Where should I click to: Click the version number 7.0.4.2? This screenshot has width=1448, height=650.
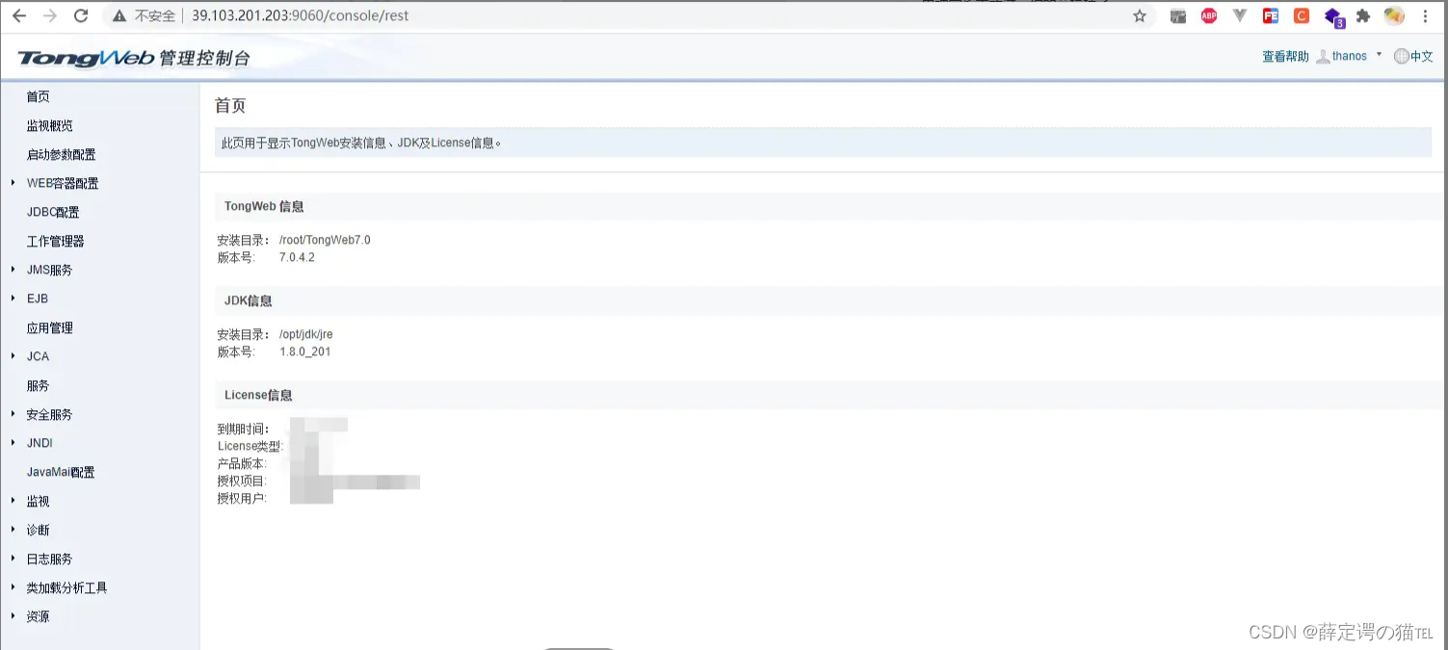(297, 257)
